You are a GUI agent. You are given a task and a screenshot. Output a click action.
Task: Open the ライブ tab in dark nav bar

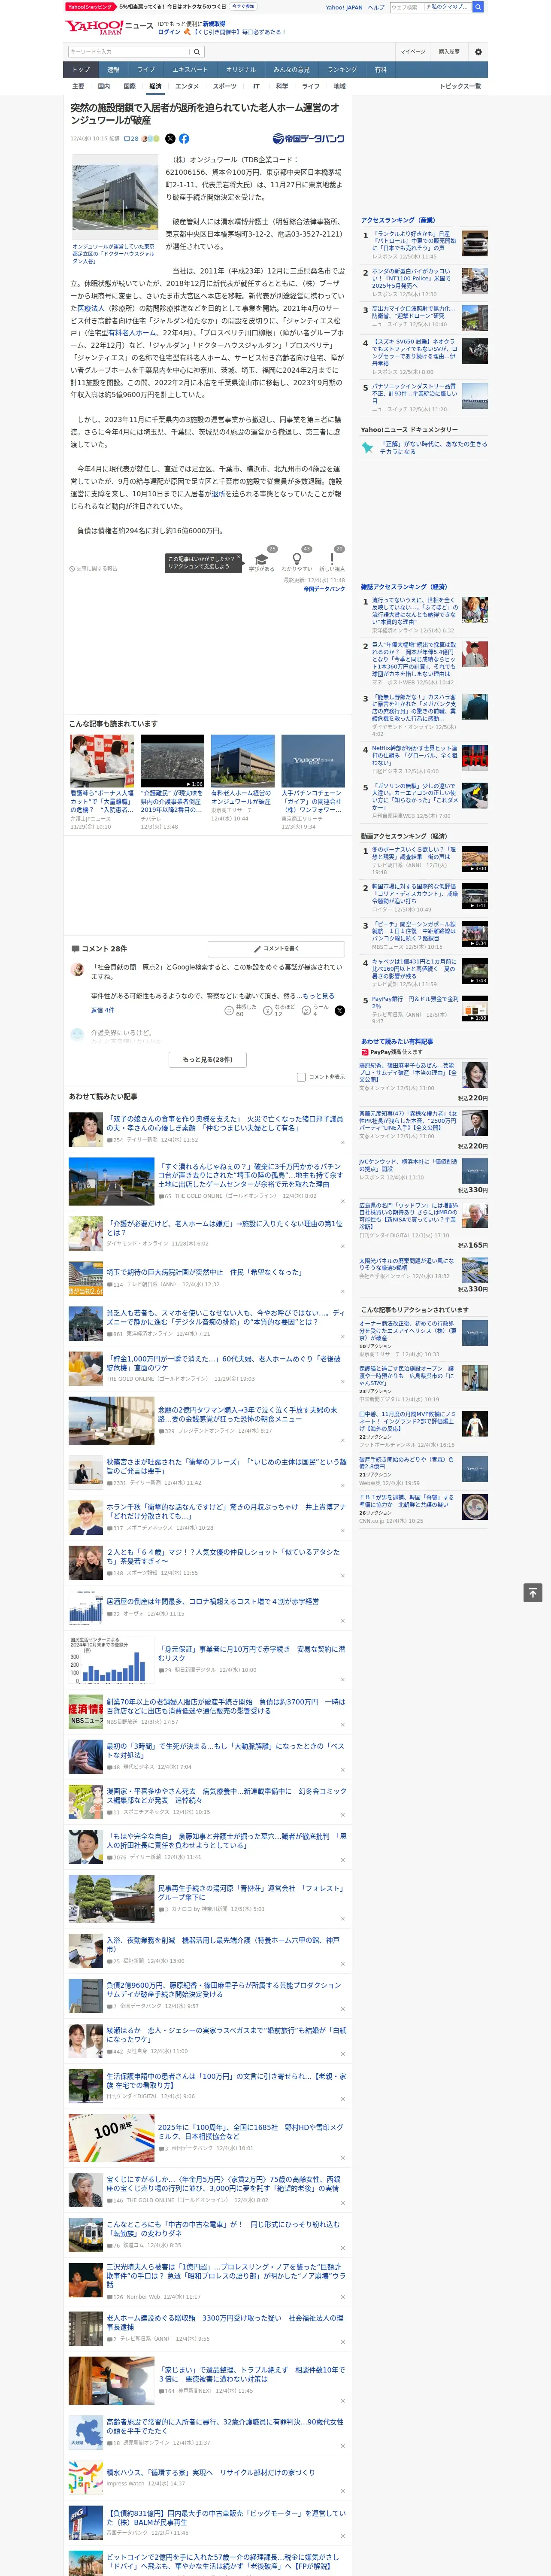(x=146, y=70)
